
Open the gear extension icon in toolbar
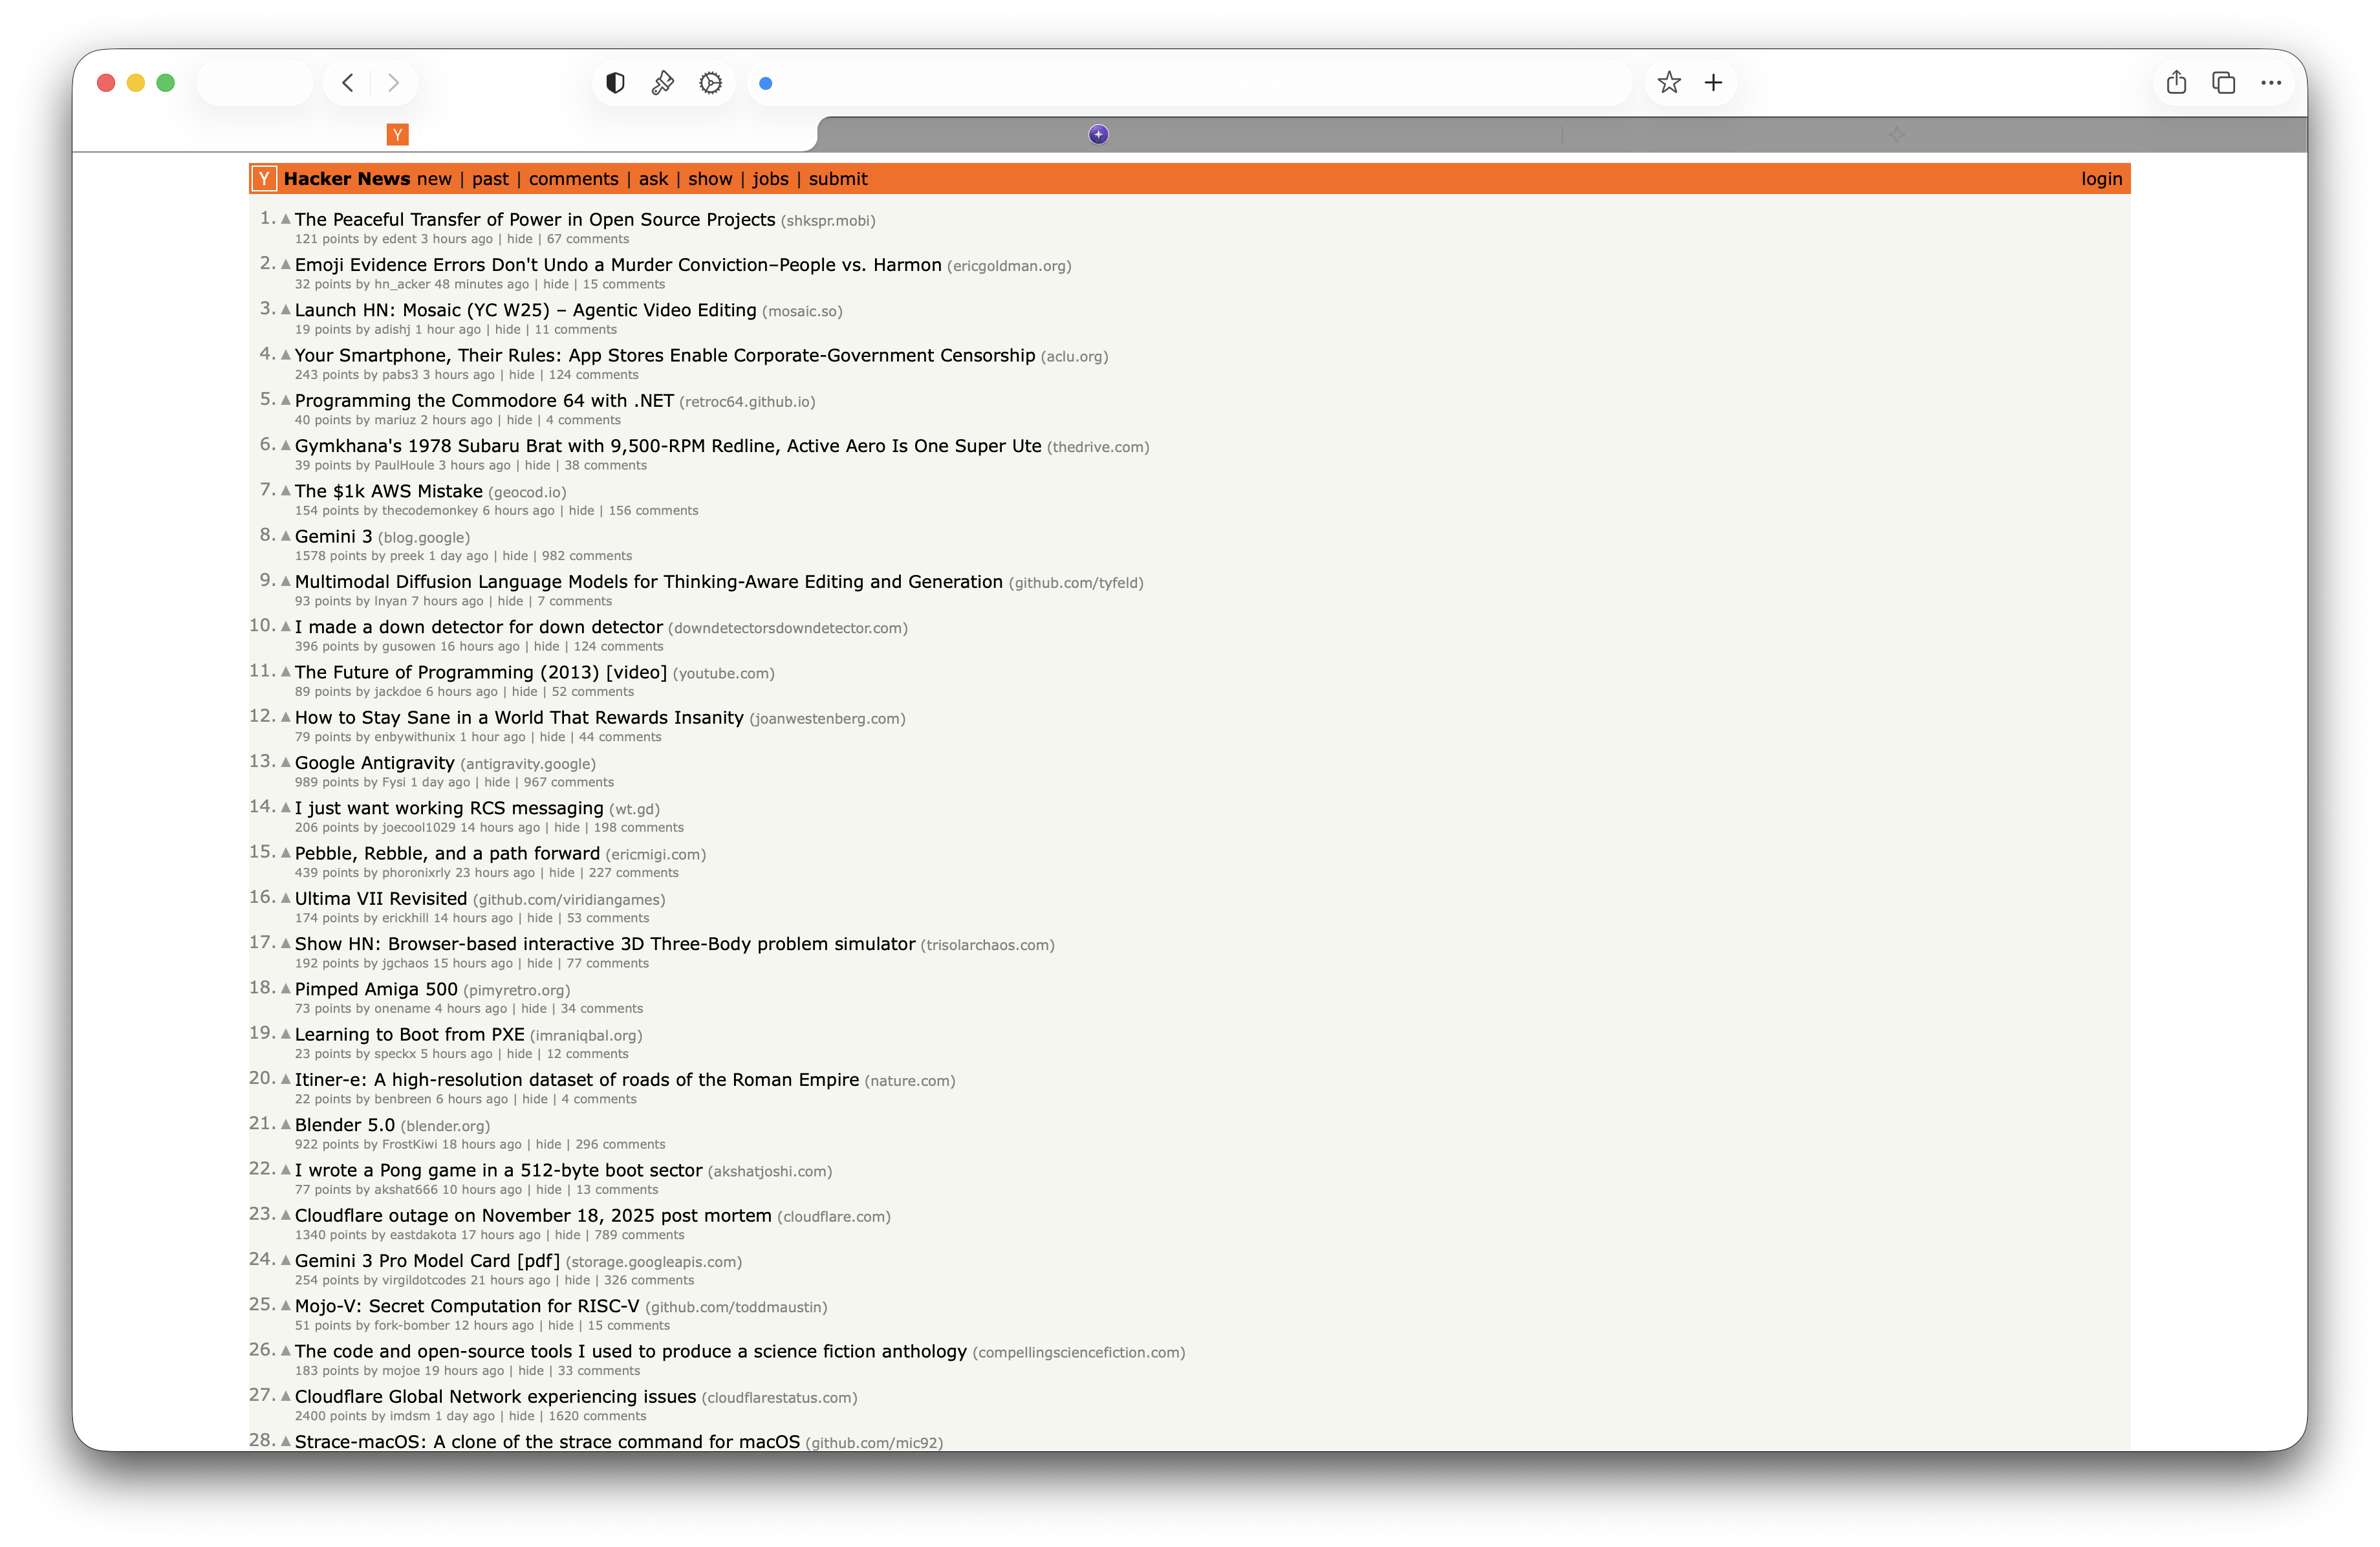710,83
